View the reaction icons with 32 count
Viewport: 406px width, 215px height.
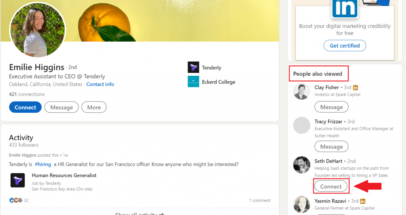[x=19, y=200]
